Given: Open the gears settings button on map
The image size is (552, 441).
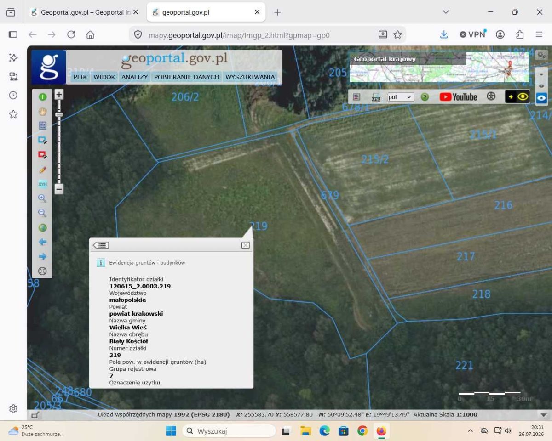Looking at the screenshot, I should point(541,55).
